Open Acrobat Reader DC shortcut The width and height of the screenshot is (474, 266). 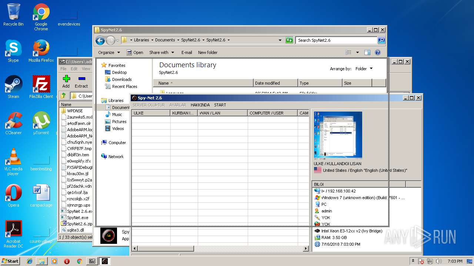tap(13, 234)
